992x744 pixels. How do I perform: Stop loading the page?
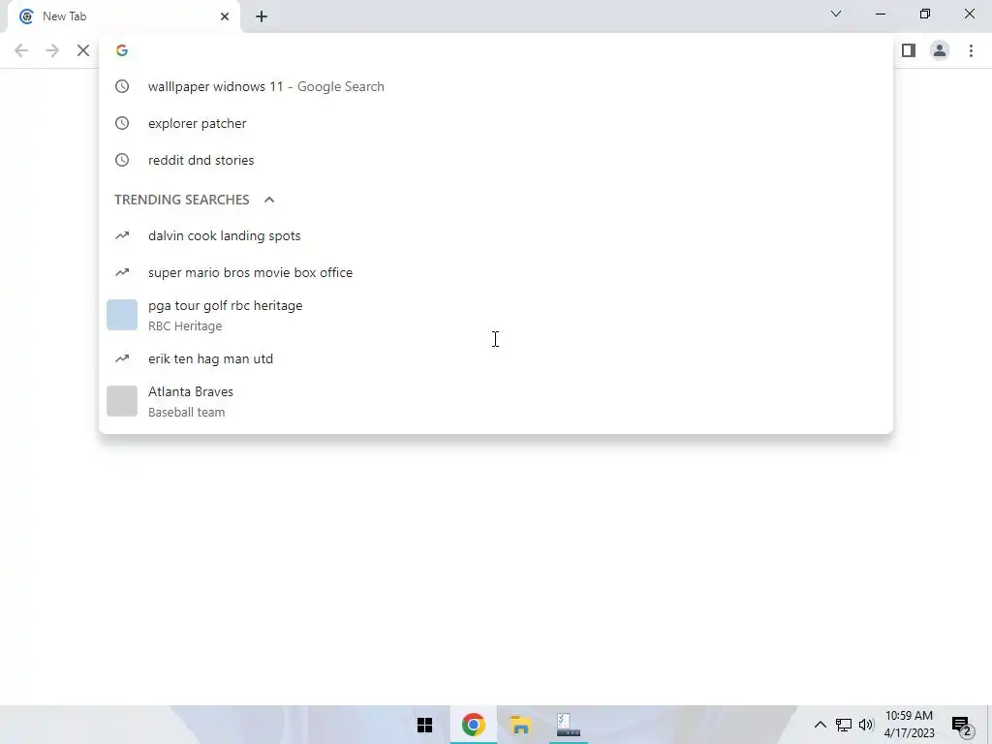83,50
